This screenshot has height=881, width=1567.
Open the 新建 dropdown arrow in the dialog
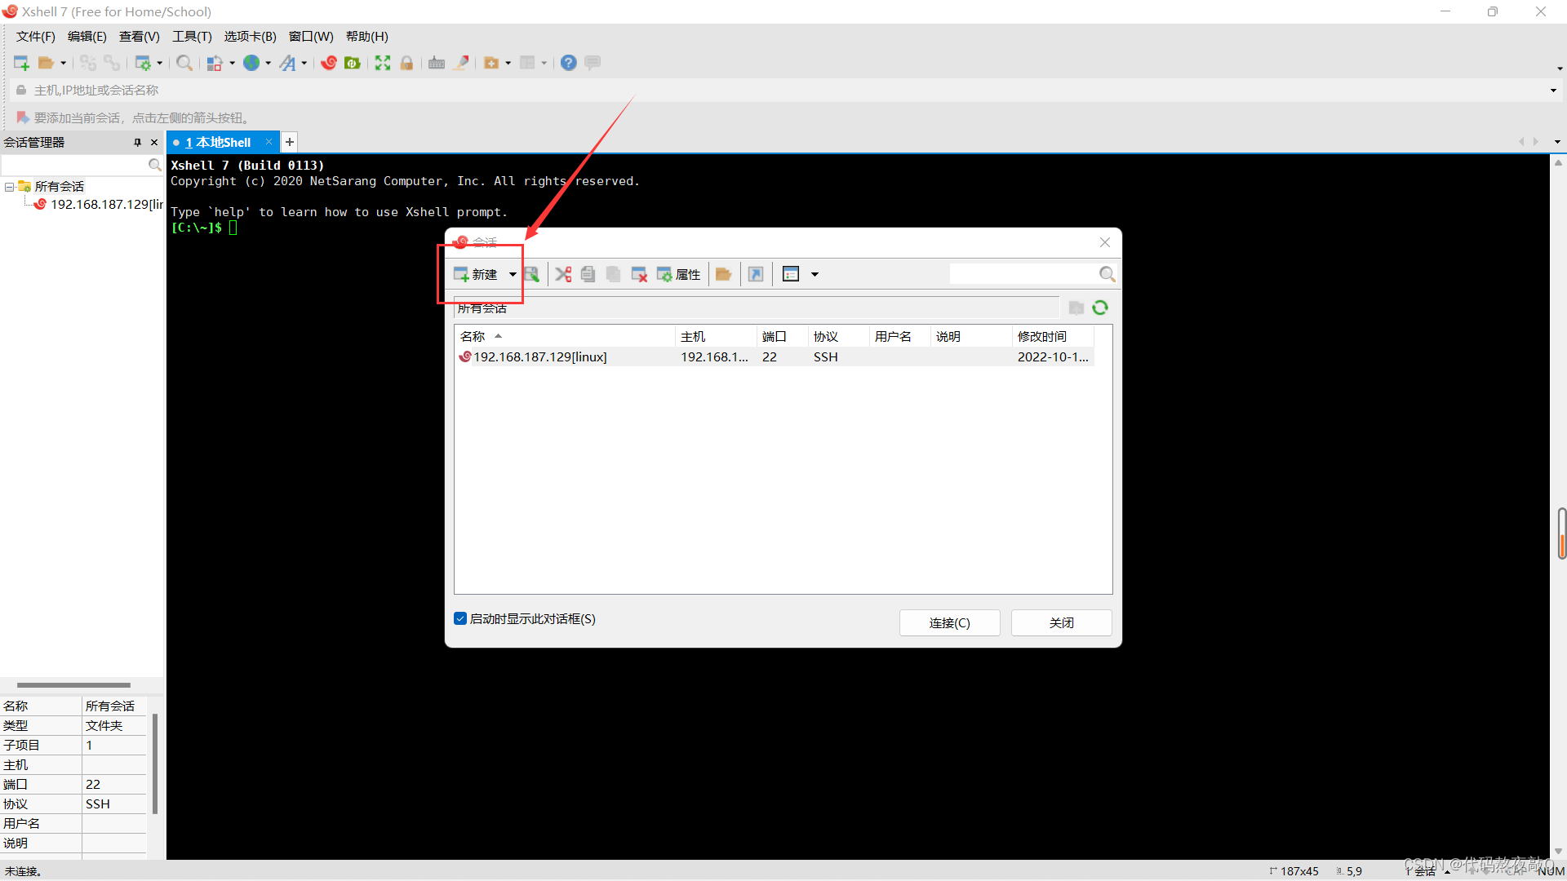pyautogui.click(x=512, y=274)
